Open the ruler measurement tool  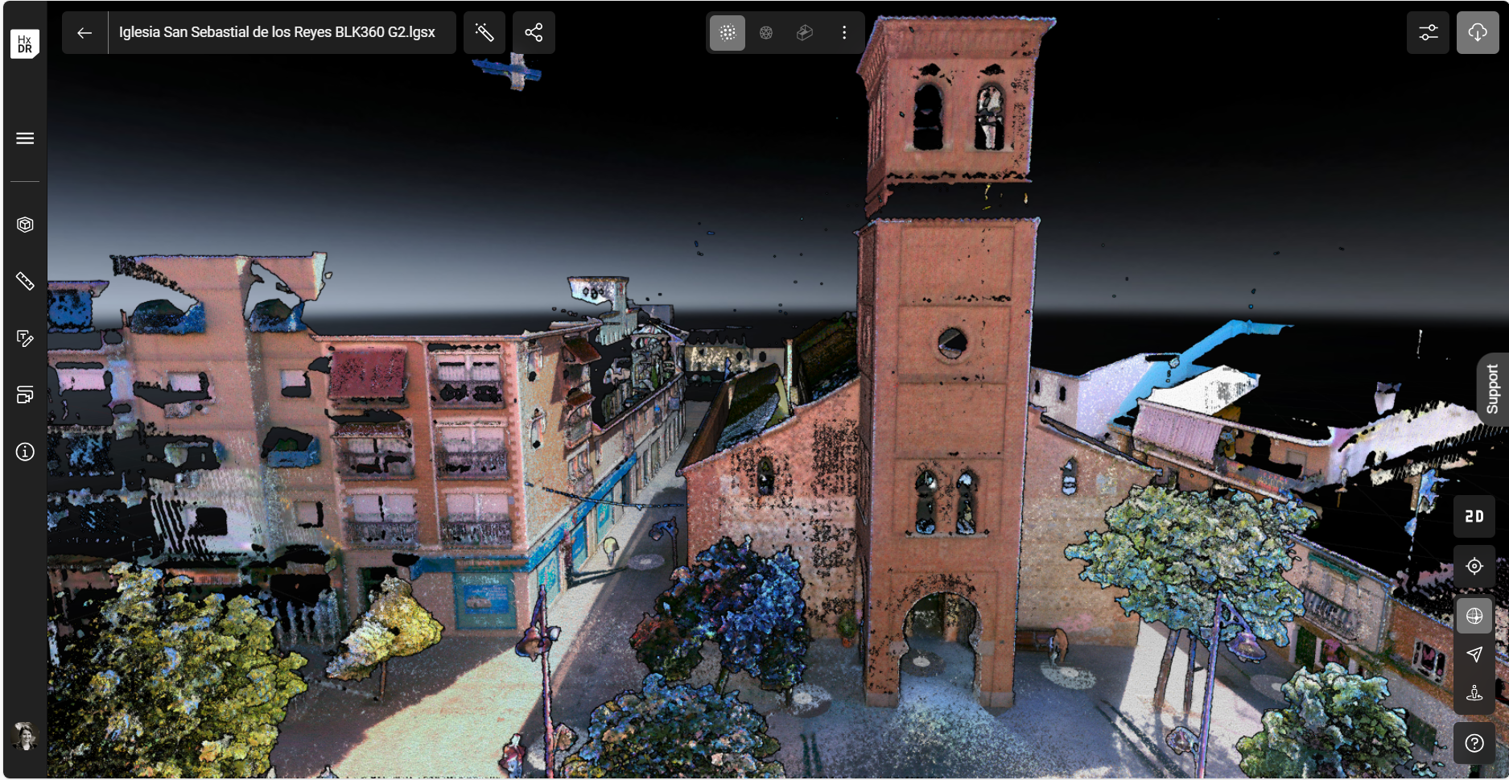click(25, 281)
